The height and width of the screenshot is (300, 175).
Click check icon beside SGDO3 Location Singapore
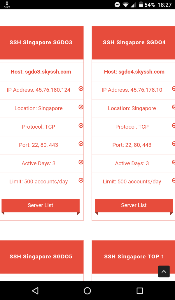click(81, 107)
